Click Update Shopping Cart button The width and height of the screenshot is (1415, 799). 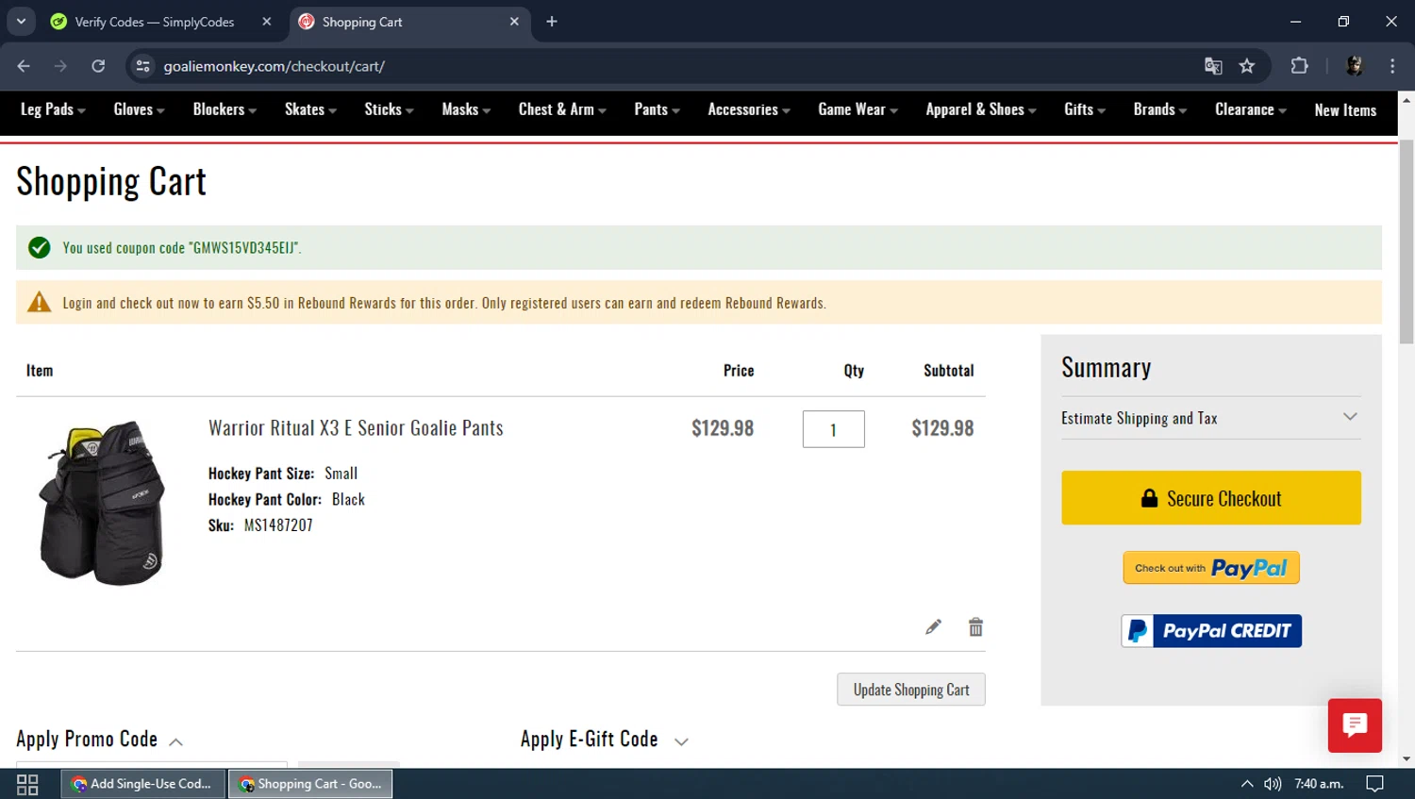click(x=911, y=690)
